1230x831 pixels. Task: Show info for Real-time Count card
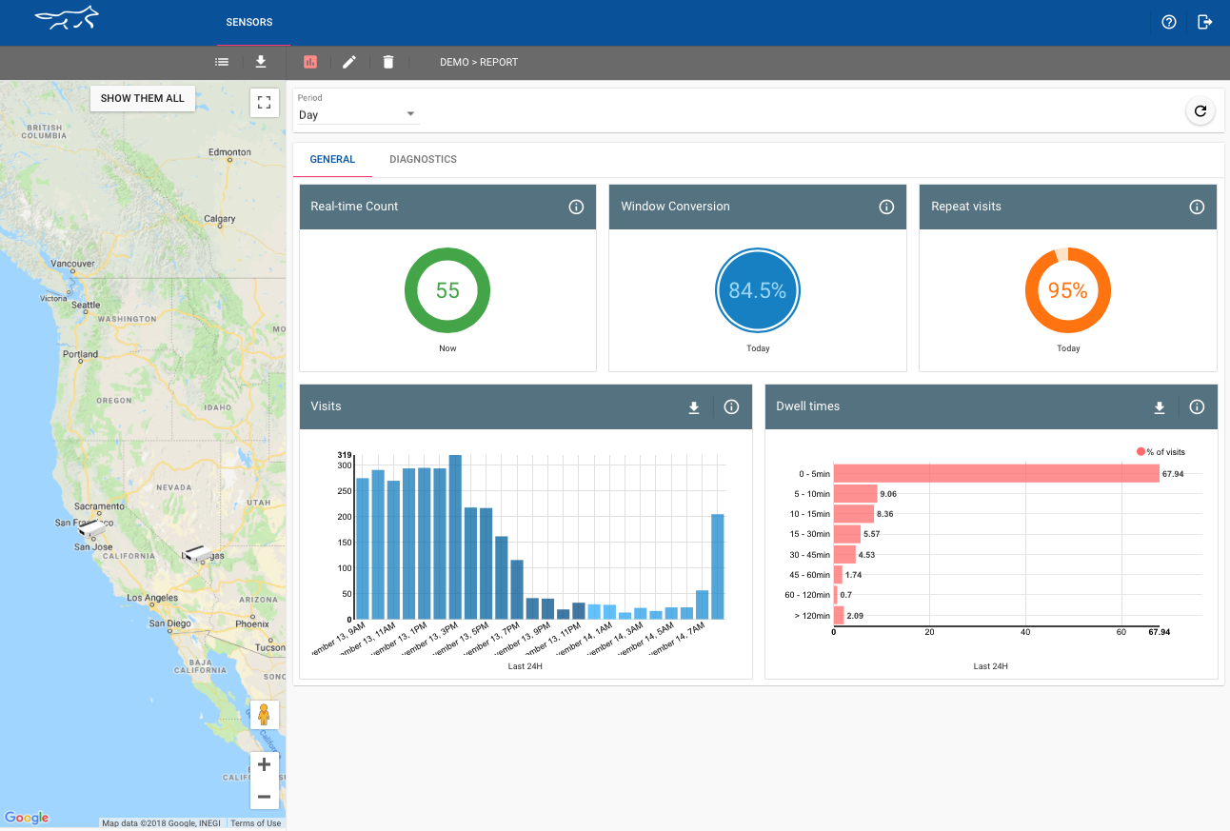click(576, 207)
